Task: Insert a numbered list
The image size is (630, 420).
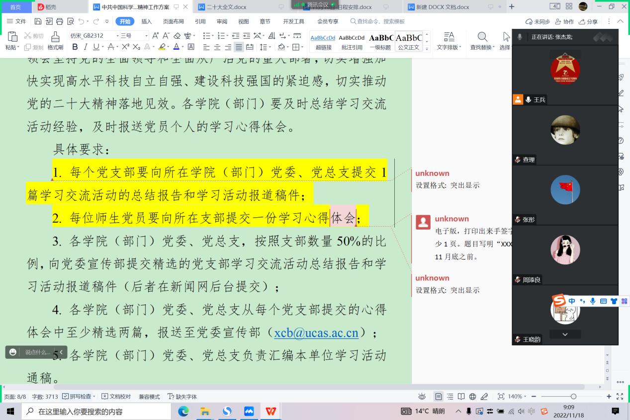Action: [x=221, y=36]
